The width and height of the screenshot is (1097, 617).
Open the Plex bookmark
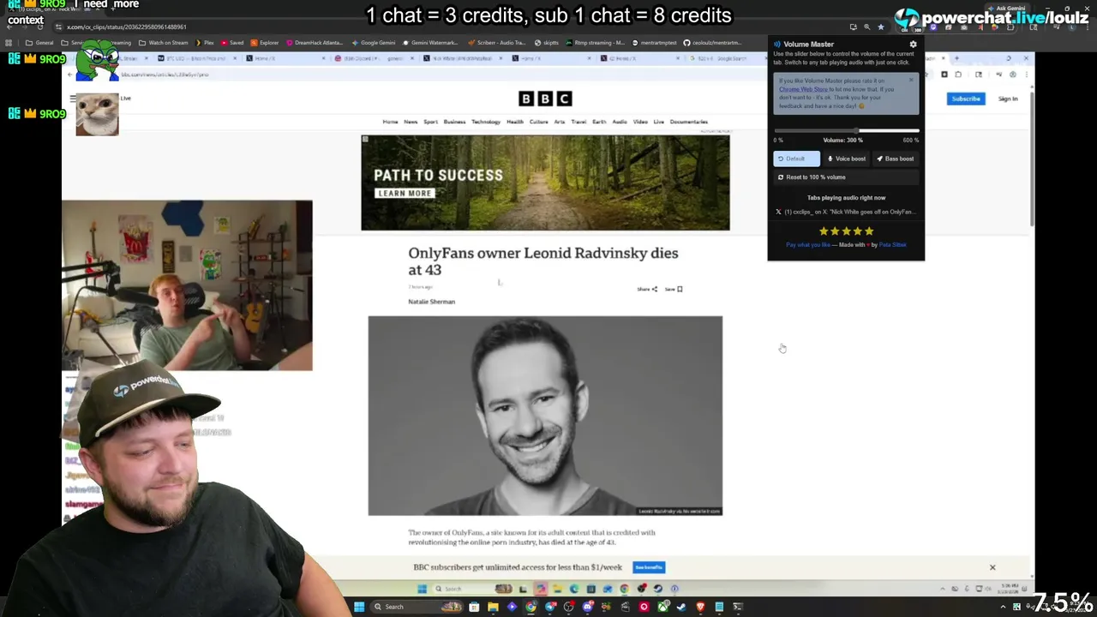(205, 42)
